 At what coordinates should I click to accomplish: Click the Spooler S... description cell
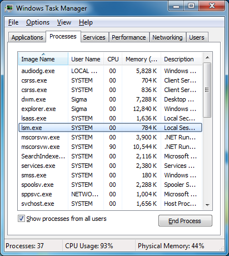[x=180, y=185]
